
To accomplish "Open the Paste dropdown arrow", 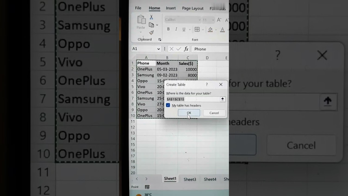I will coord(141,32).
